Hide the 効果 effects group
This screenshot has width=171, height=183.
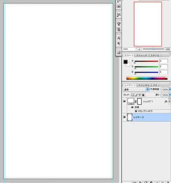pos(132,108)
